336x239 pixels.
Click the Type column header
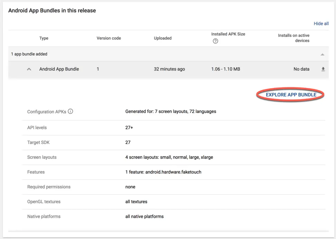44,38
